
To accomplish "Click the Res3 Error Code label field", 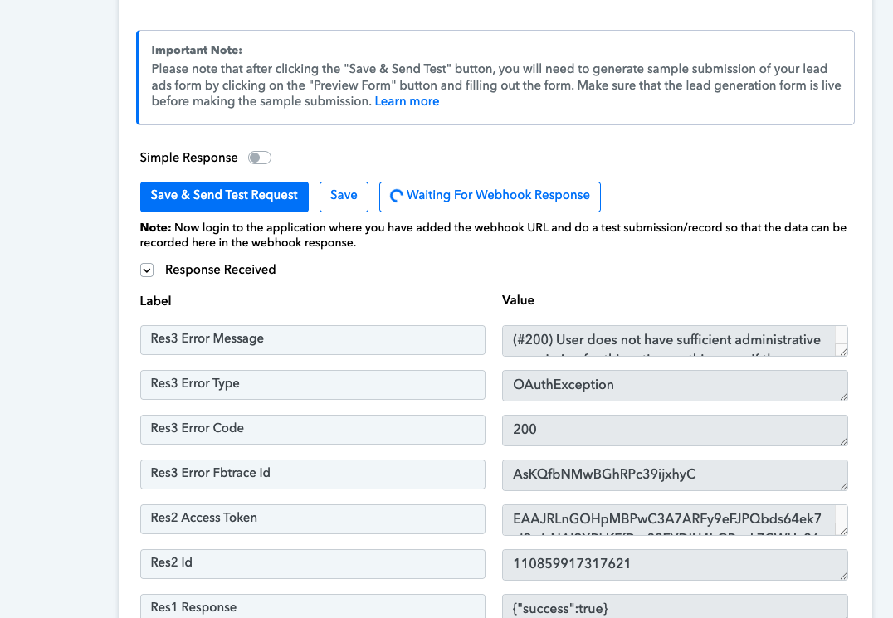I will tap(312, 429).
